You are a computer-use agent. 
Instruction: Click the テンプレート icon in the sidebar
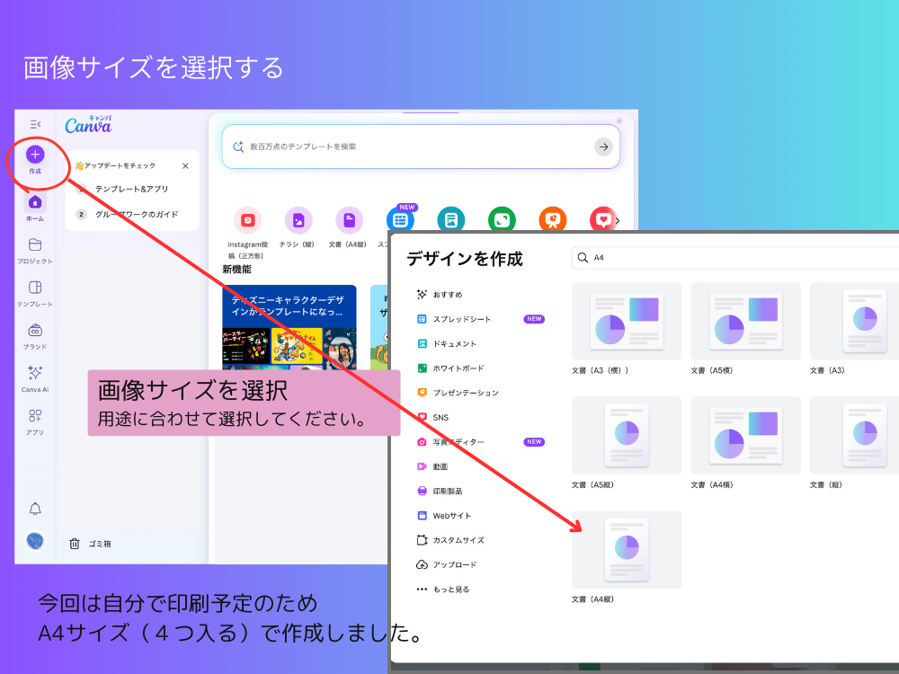coord(35,288)
